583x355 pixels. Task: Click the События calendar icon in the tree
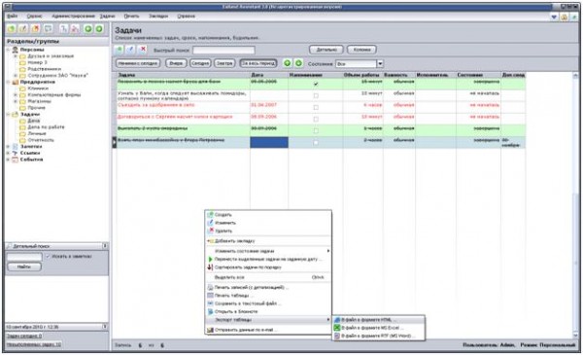tap(16, 160)
